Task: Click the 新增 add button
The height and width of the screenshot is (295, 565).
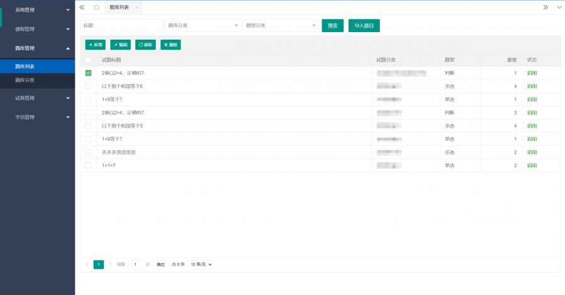Action: click(x=96, y=45)
